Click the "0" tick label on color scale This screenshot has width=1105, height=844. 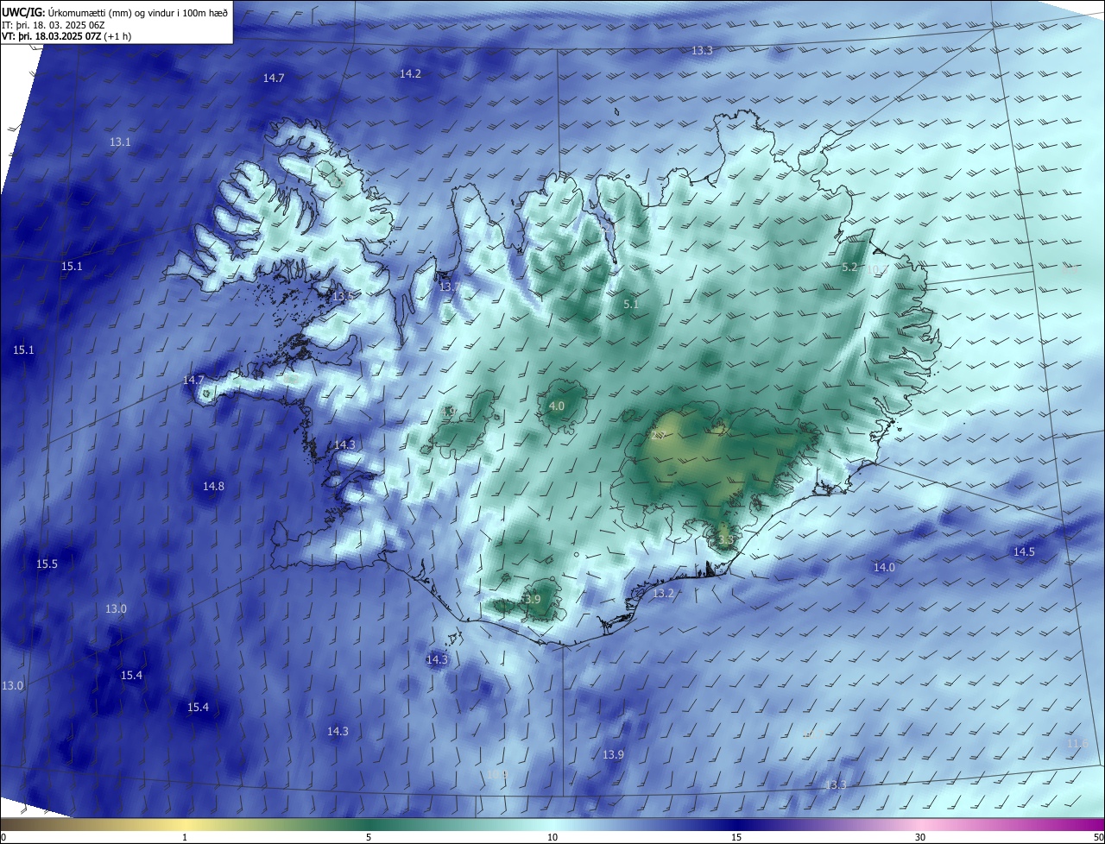pos(3,837)
